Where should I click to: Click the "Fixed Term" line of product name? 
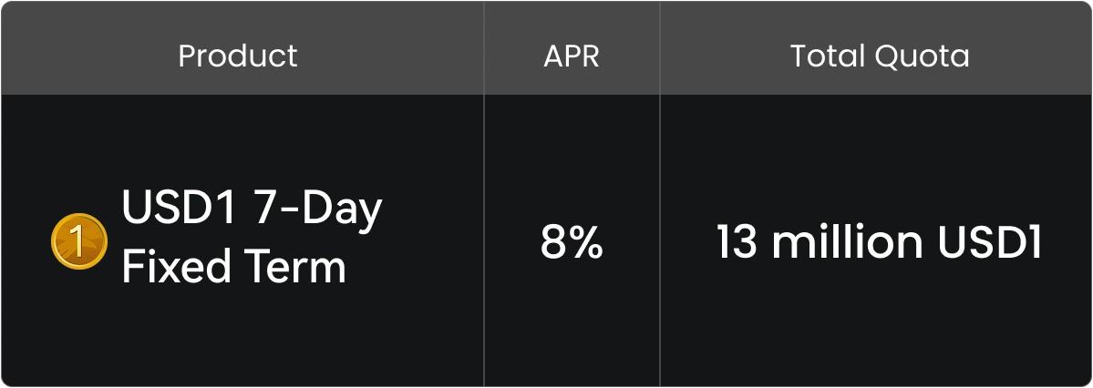tap(233, 269)
